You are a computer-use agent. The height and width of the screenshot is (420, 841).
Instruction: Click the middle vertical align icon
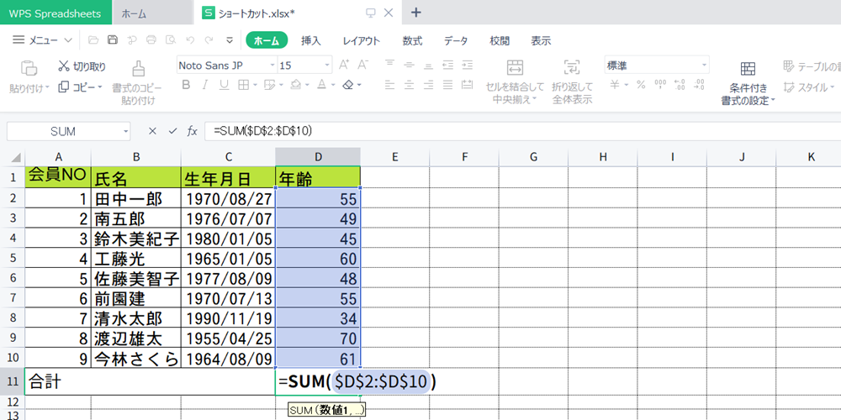click(x=410, y=66)
